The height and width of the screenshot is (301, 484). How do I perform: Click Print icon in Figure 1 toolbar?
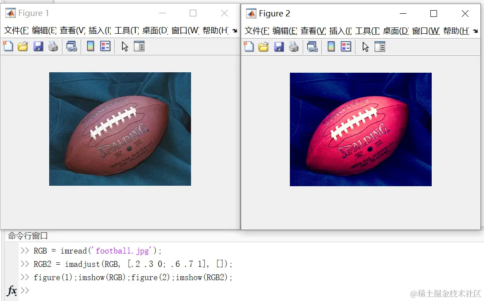[x=53, y=47]
